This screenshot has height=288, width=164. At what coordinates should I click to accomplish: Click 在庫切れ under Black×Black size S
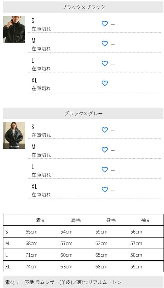41,29
